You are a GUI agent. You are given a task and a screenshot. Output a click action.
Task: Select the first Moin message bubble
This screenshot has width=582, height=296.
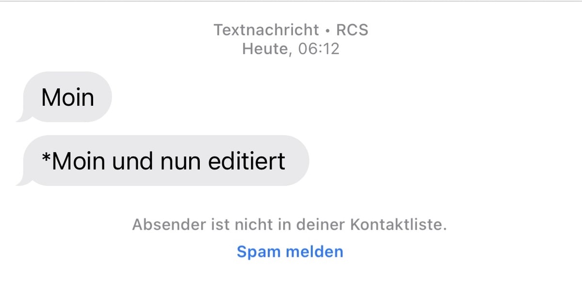pyautogui.click(x=67, y=98)
